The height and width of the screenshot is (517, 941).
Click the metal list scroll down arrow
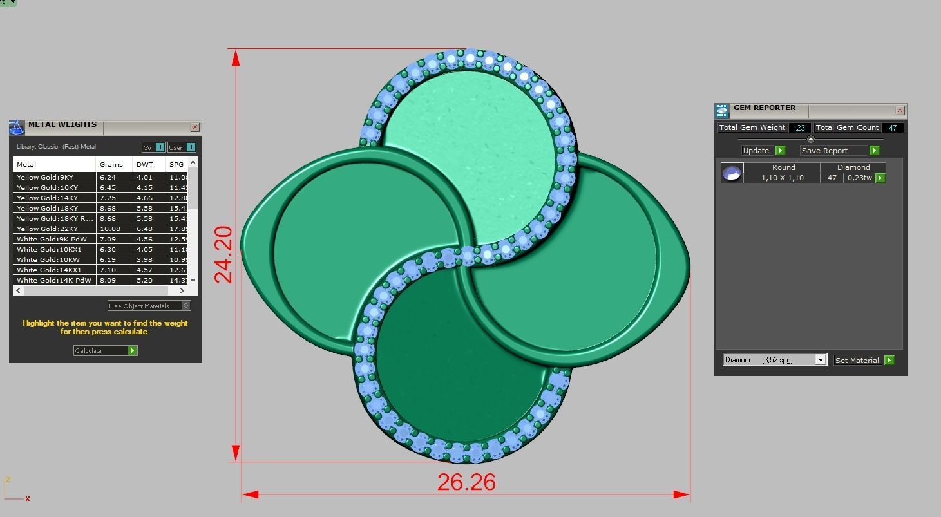tap(193, 281)
